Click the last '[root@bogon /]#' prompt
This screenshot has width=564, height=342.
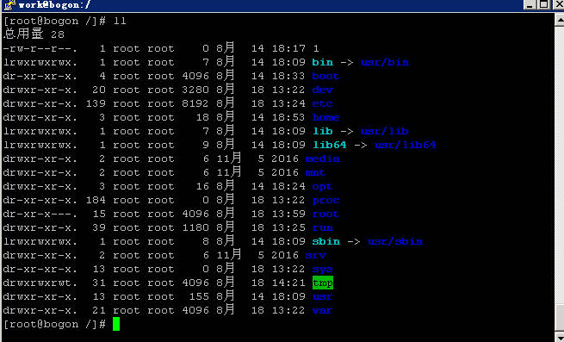click(x=54, y=325)
